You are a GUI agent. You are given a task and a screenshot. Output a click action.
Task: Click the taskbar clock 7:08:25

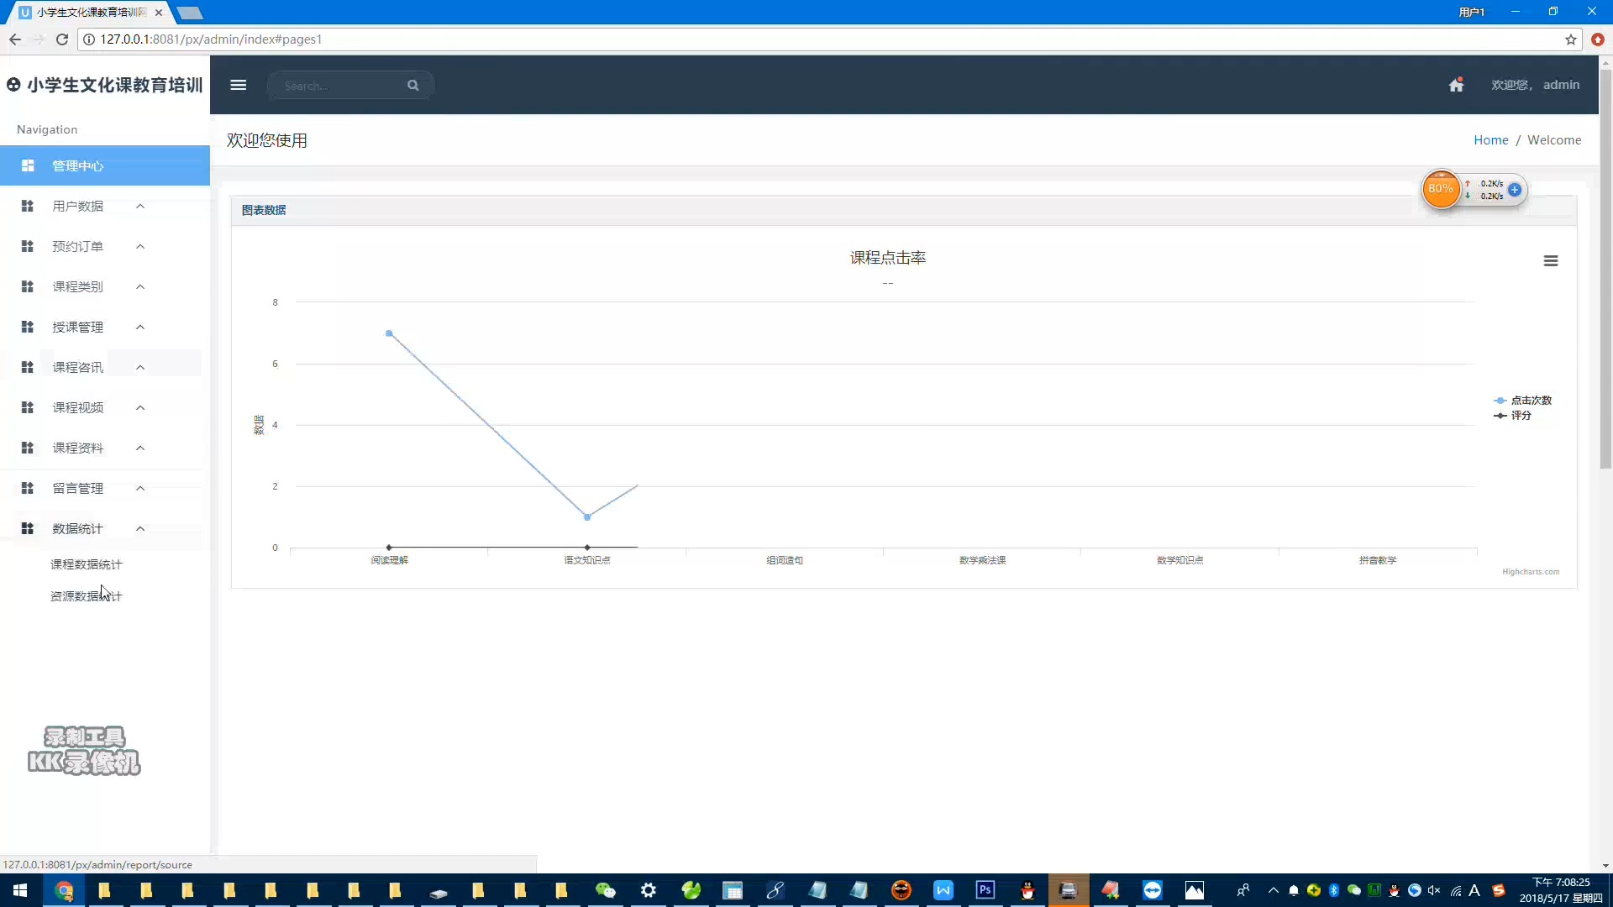coord(1561,883)
